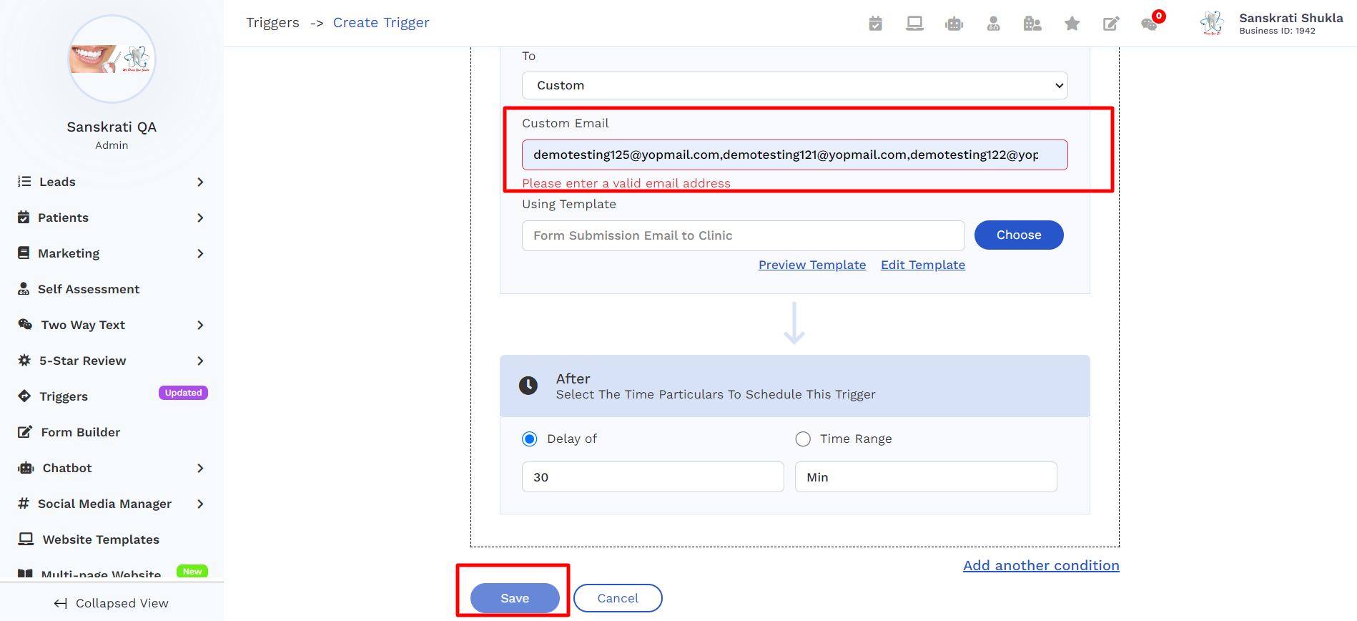Open the To recipient Custom dropdown

794,85
